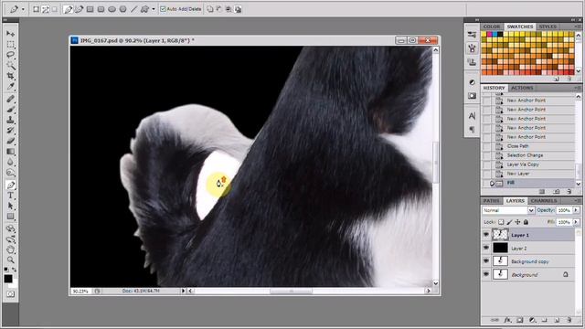The image size is (585, 329).
Task: Toggle lock image pixels brush icon
Action: [509, 222]
